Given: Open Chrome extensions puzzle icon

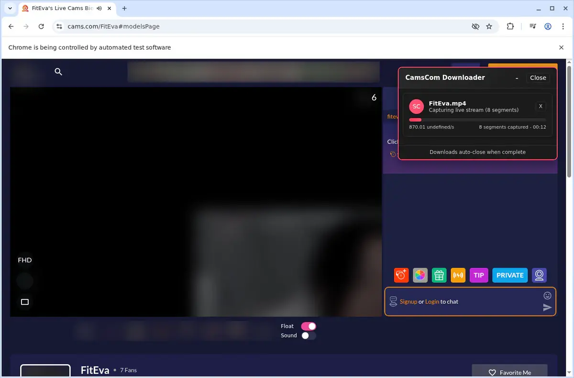Looking at the screenshot, I should pyautogui.click(x=510, y=27).
